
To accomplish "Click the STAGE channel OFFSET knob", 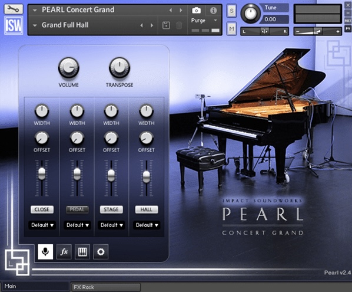I will tap(111, 138).
